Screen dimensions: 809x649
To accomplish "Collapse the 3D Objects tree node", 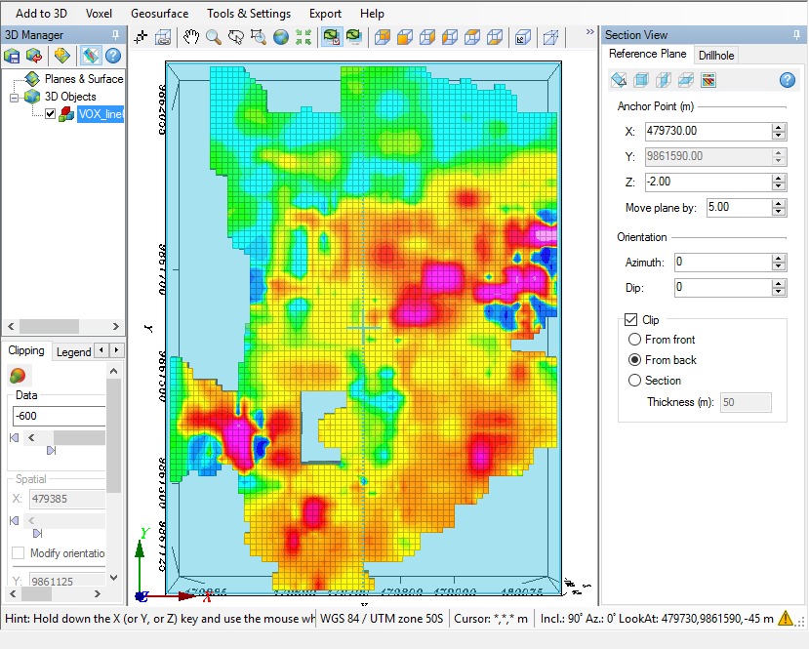I will pos(15,97).
